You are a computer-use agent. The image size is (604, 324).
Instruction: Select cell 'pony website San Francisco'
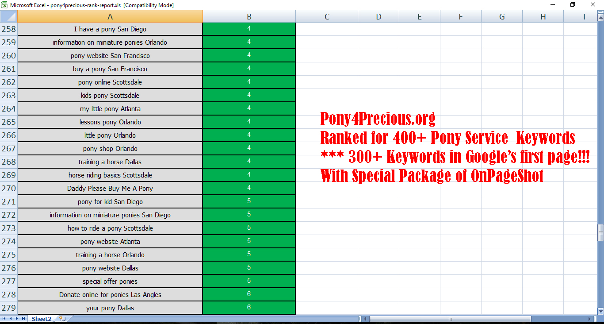coord(110,56)
